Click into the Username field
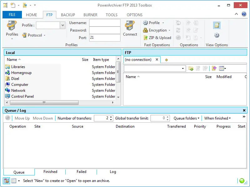The height and width of the screenshot is (187, 250). coord(105,23)
